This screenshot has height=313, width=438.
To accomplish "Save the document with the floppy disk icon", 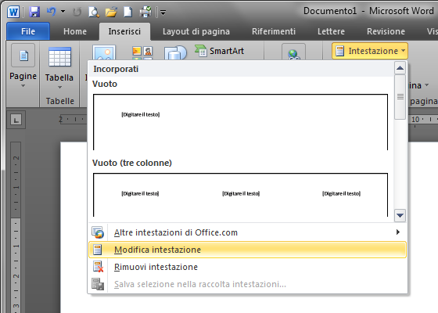I will coord(34,12).
